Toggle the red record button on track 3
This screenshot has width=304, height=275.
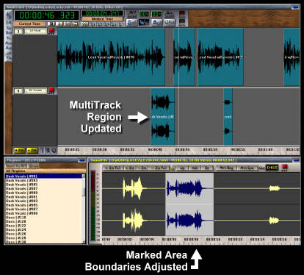pos(51,31)
